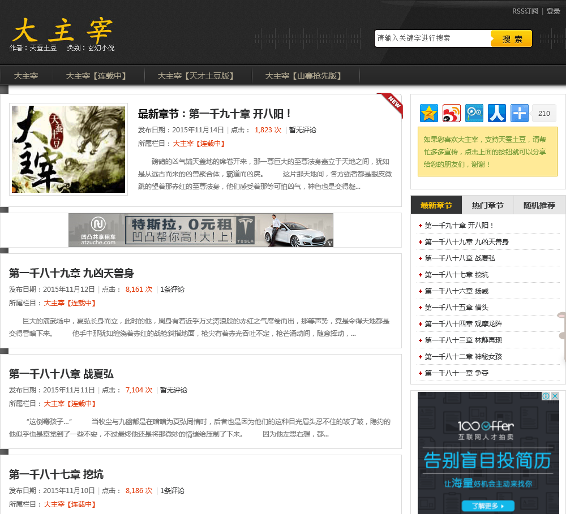Open the 登录 login link

(x=553, y=11)
